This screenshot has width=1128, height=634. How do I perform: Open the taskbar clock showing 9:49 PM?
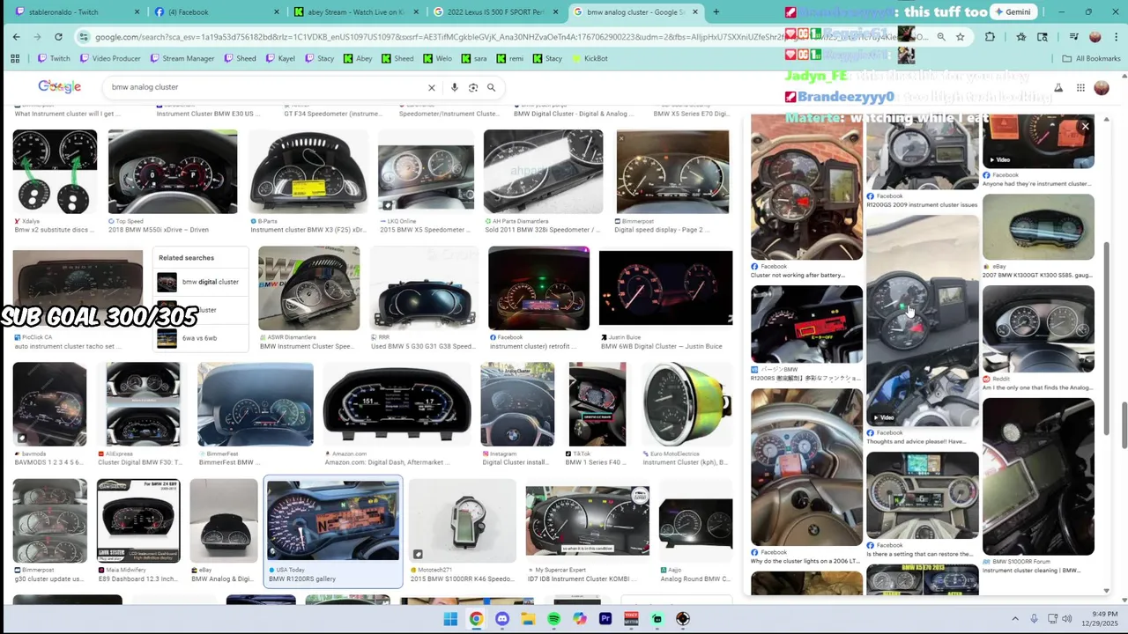click(1101, 619)
